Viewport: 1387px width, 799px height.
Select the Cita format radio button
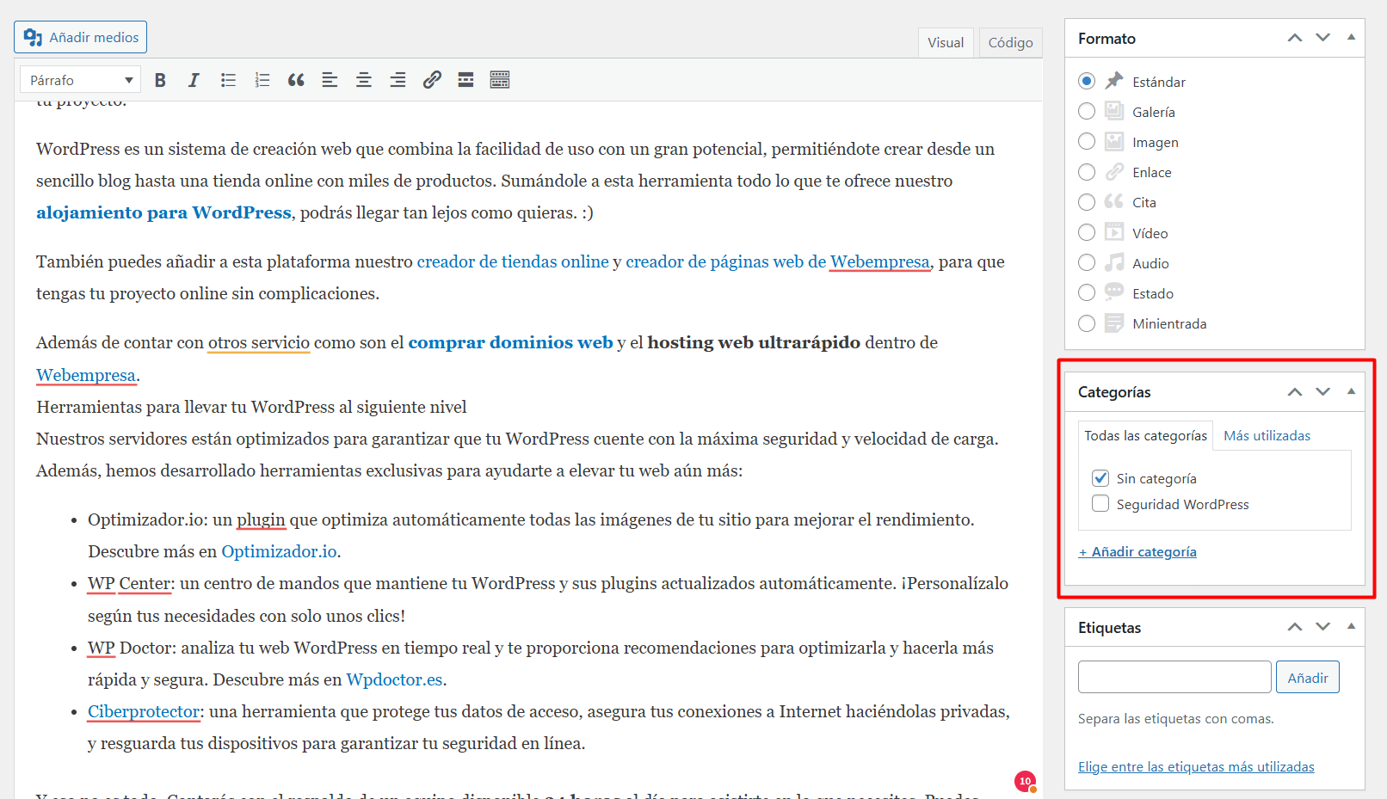pyautogui.click(x=1087, y=202)
